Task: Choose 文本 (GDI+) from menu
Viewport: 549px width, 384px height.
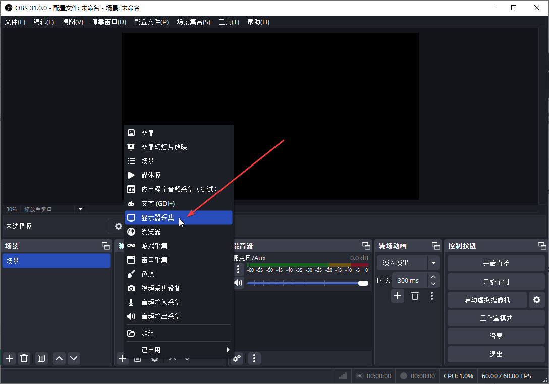Action: coord(179,203)
